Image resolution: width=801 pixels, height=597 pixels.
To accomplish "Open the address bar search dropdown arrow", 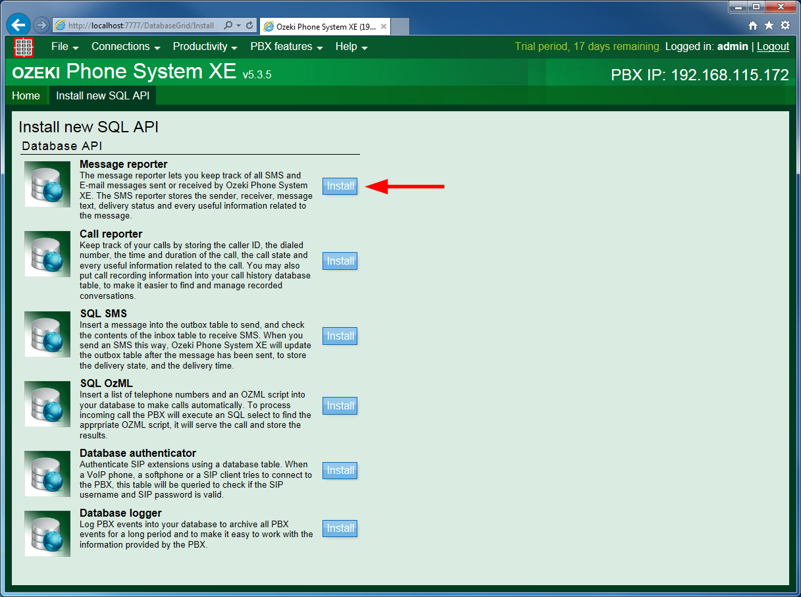I will tap(238, 26).
